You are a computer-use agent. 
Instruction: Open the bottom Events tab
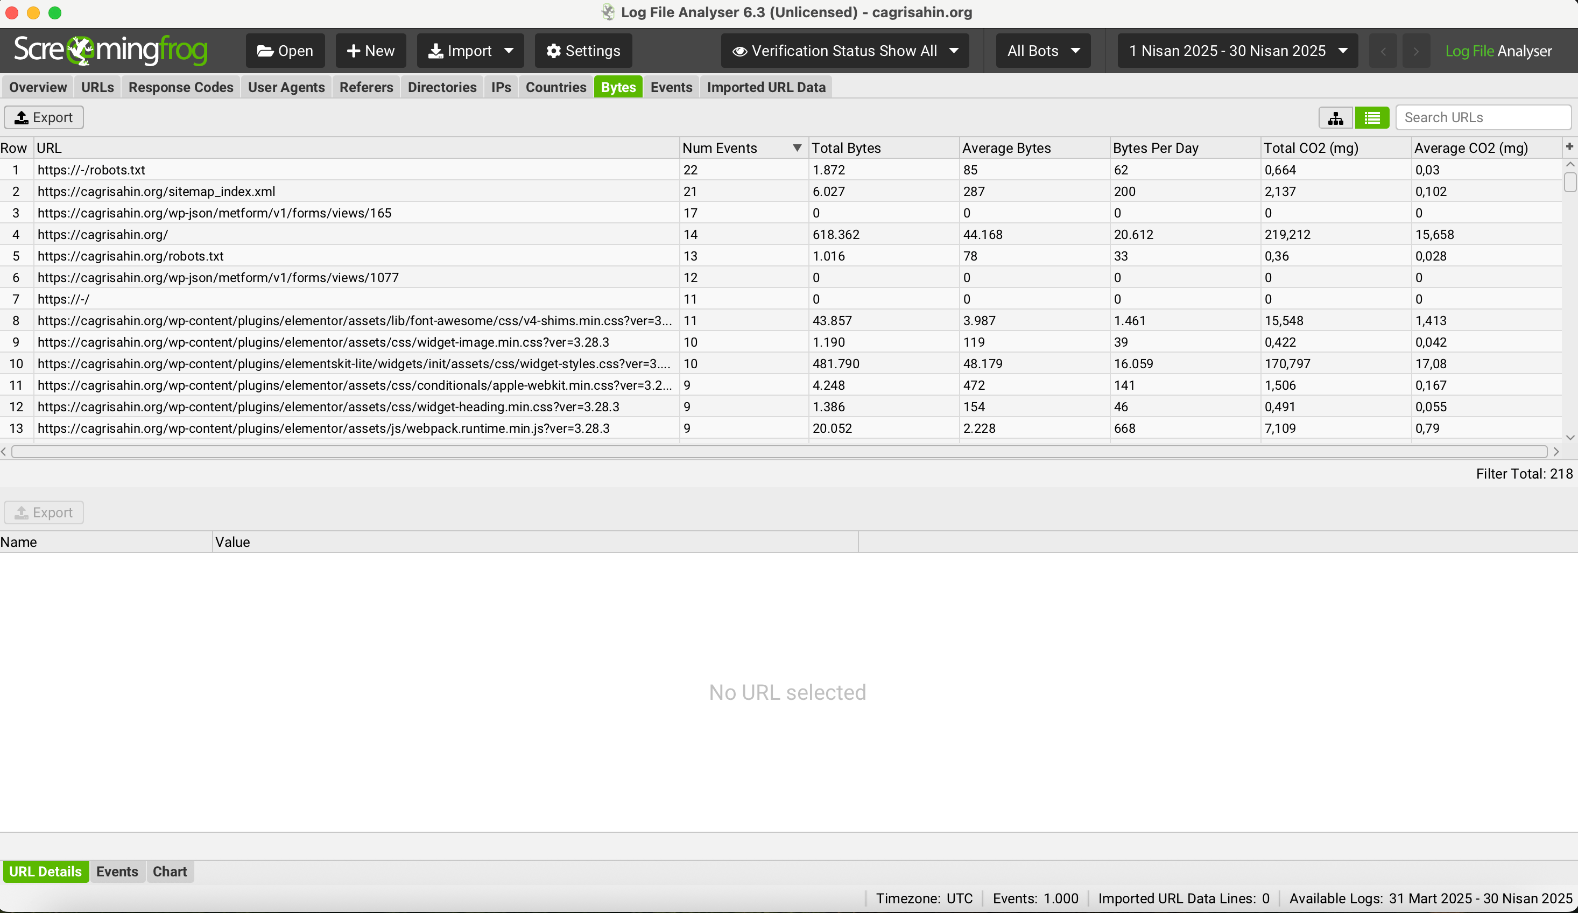tap(117, 871)
